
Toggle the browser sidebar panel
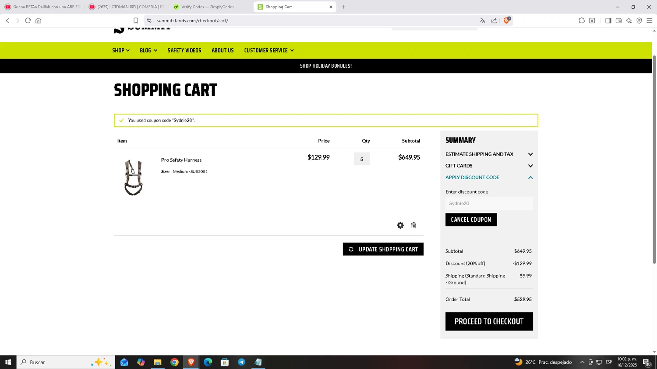608,21
